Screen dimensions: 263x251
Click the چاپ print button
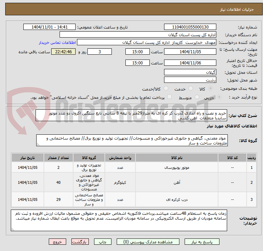click(102, 242)
